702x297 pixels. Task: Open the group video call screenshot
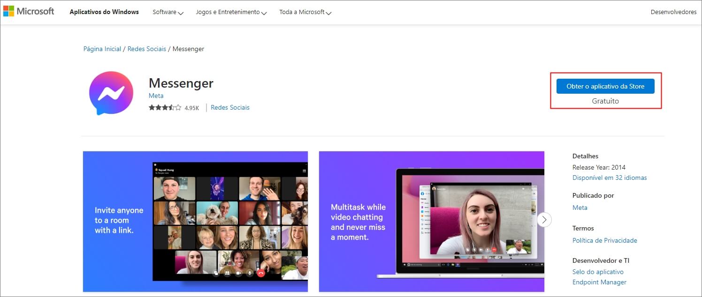point(195,222)
